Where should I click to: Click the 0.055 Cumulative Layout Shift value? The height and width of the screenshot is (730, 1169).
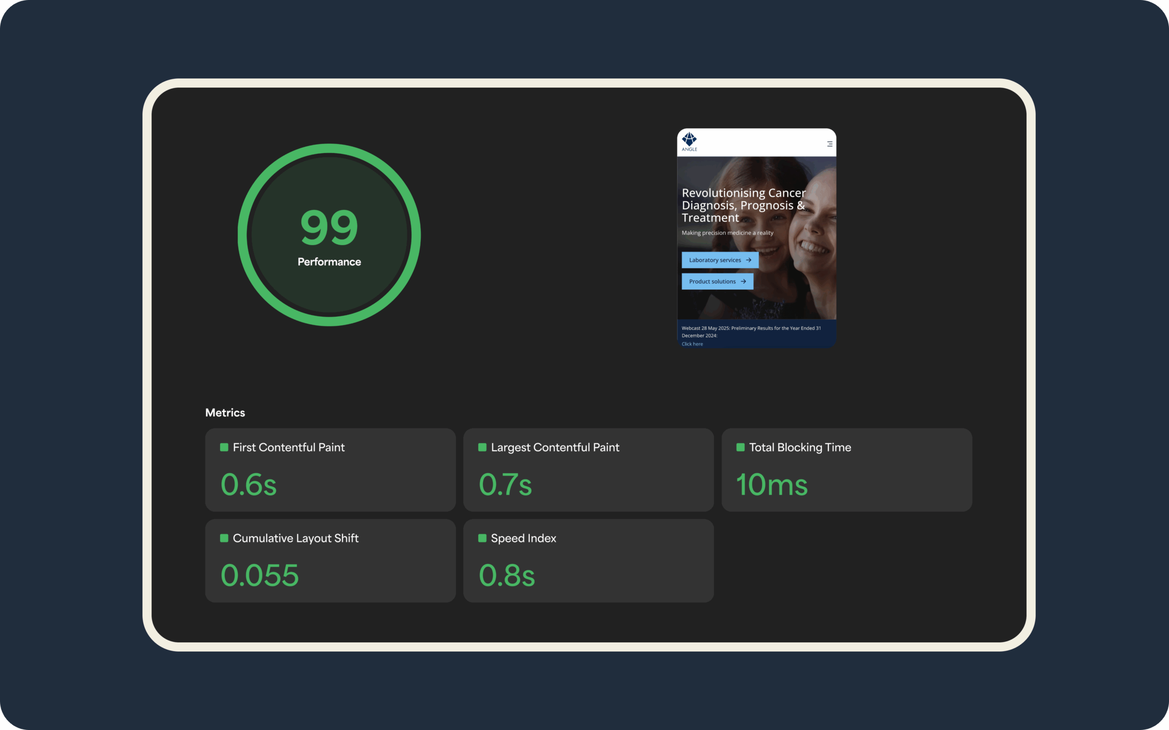[x=259, y=575]
